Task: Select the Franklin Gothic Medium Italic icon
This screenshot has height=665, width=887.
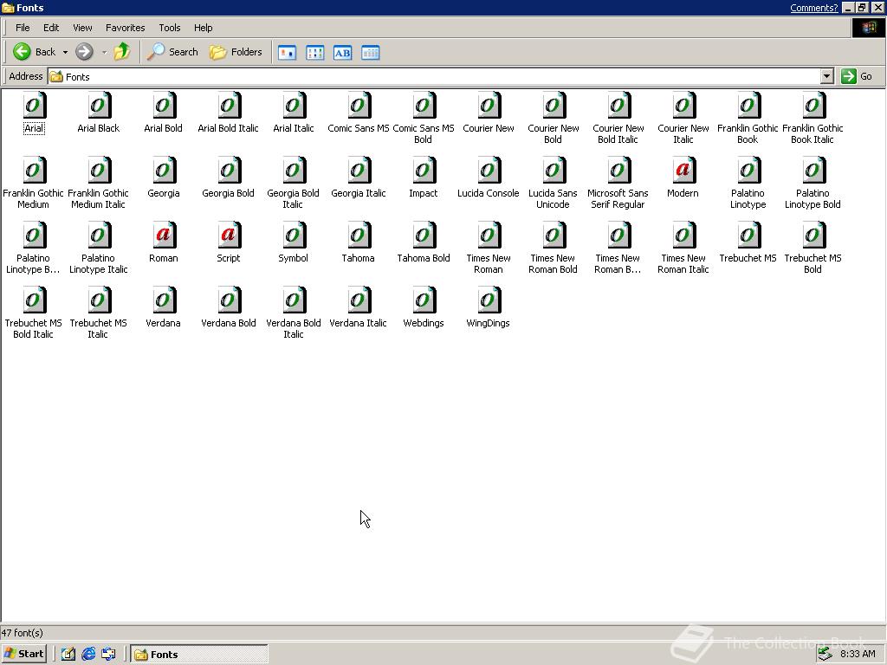Action: point(99,171)
